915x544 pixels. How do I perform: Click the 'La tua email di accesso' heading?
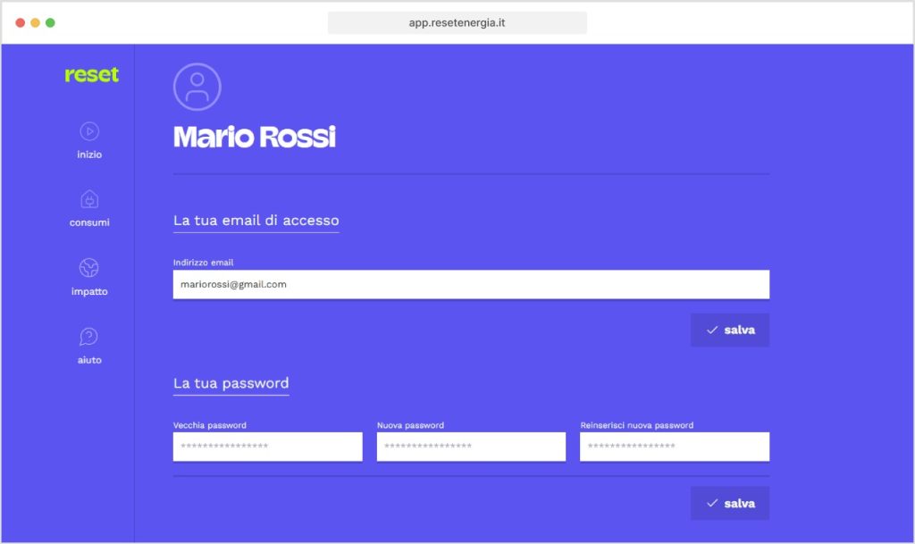coord(256,221)
